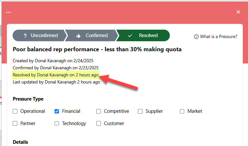The image size is (248, 146).
Task: Enable the Market pressure type
Action: click(x=182, y=112)
